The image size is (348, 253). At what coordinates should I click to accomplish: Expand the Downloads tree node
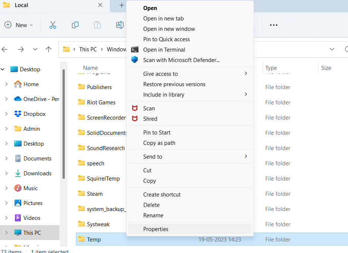6,173
